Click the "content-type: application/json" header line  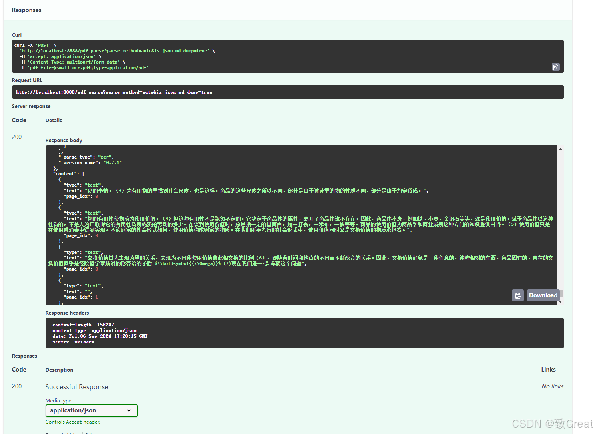(x=94, y=330)
